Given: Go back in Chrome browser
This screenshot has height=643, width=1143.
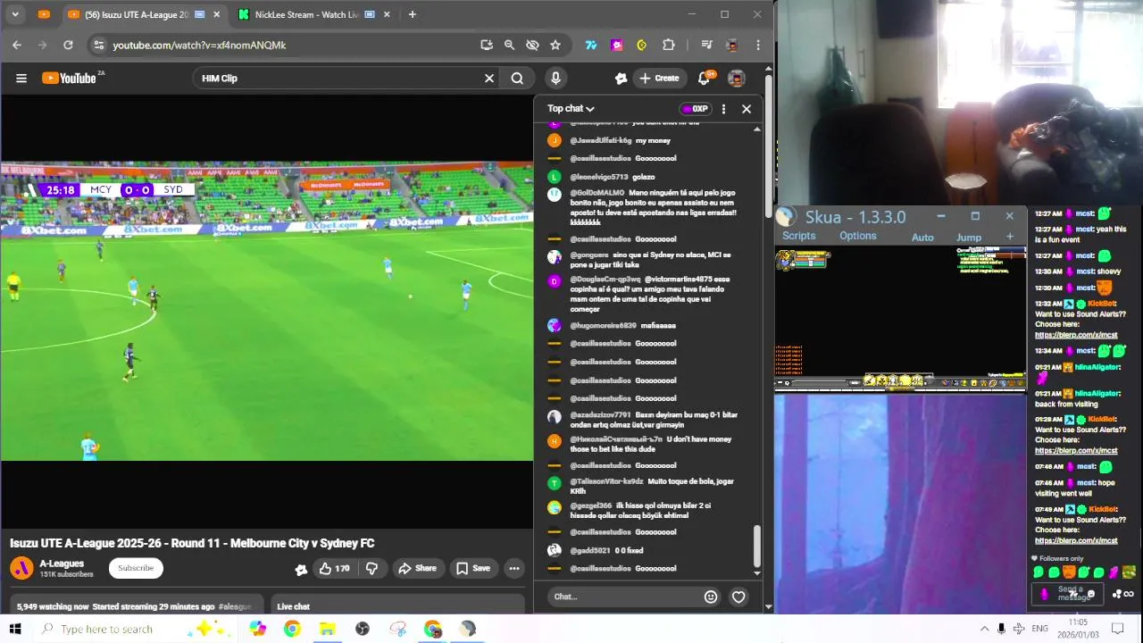Looking at the screenshot, I should pyautogui.click(x=16, y=45).
